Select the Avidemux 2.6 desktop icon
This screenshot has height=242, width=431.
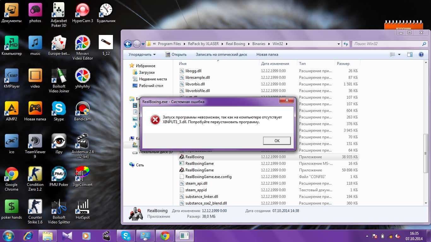(82, 146)
